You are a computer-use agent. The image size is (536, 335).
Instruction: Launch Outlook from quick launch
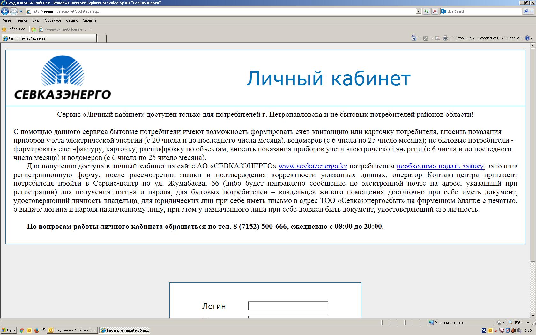pos(29,331)
